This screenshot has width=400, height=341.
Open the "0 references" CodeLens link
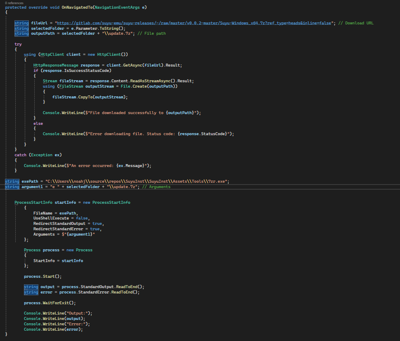coord(14,3)
